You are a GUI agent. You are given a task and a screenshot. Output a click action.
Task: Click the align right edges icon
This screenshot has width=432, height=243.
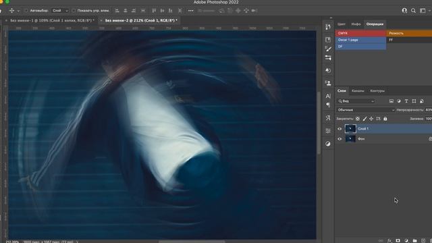point(134,11)
